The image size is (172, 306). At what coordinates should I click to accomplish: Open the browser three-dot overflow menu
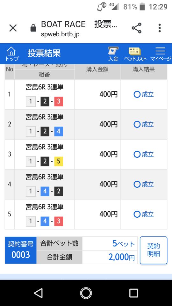pos(160,28)
